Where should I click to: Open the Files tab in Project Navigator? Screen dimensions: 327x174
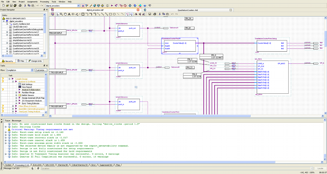[x=21, y=61]
